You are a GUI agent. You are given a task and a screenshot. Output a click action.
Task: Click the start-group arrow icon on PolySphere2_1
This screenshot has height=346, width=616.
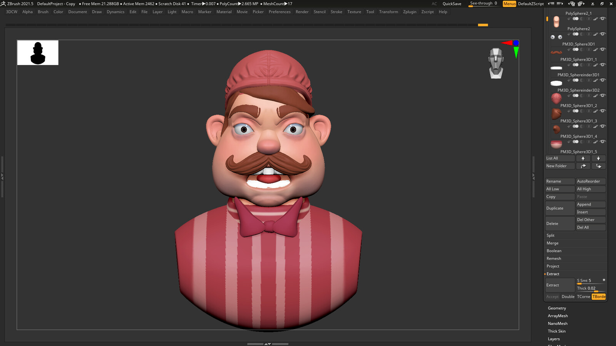tap(569, 18)
